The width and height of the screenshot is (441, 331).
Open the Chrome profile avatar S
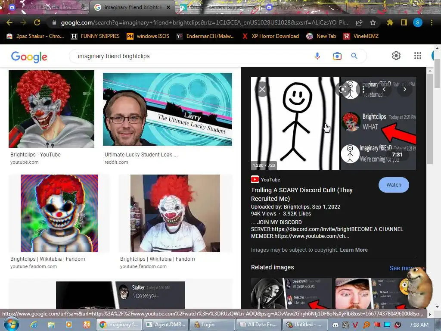[418, 22]
